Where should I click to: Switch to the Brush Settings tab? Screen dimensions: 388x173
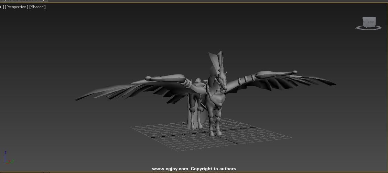32,1
